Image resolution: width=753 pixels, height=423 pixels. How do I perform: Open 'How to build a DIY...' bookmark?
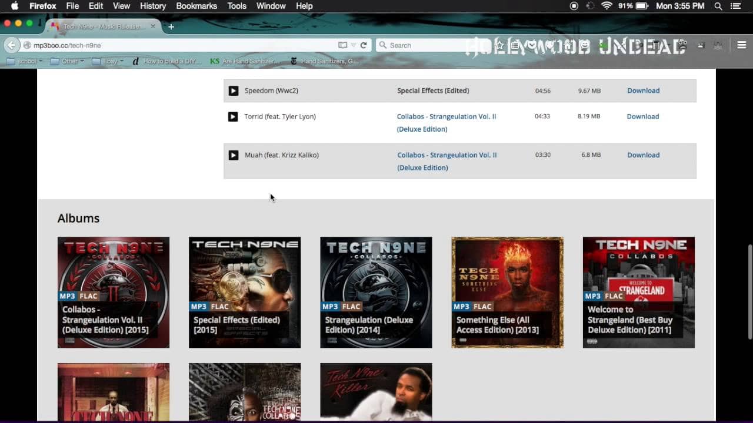pos(166,61)
